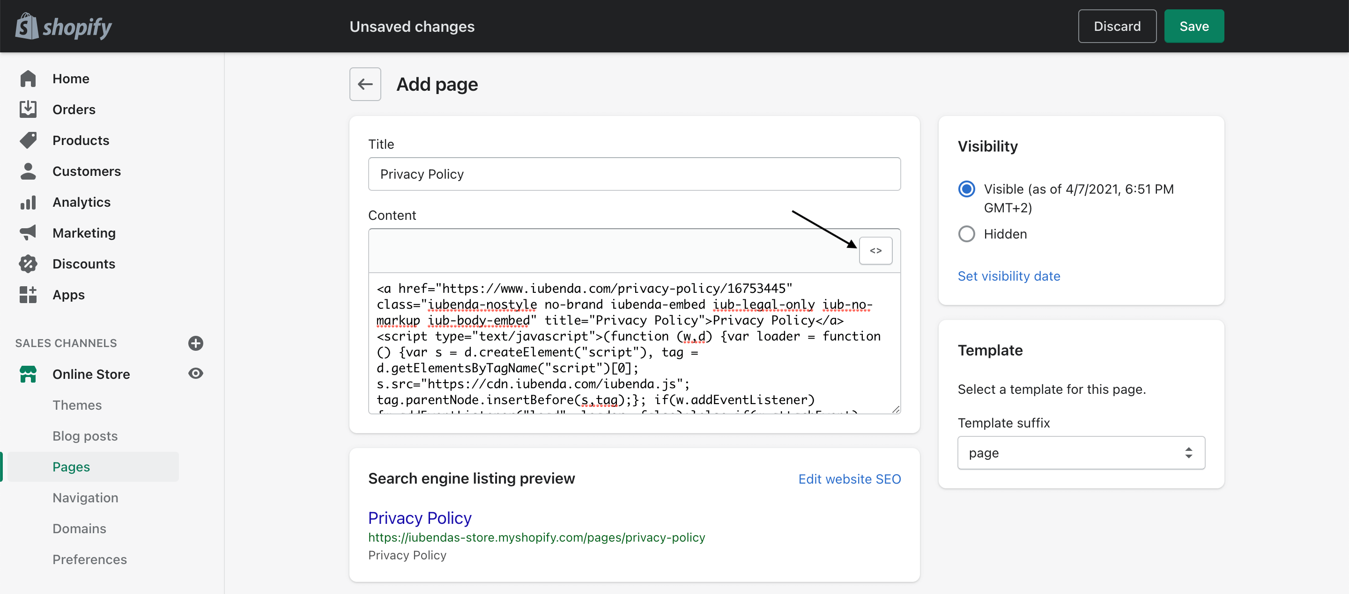Click the Orders icon

pyautogui.click(x=28, y=109)
